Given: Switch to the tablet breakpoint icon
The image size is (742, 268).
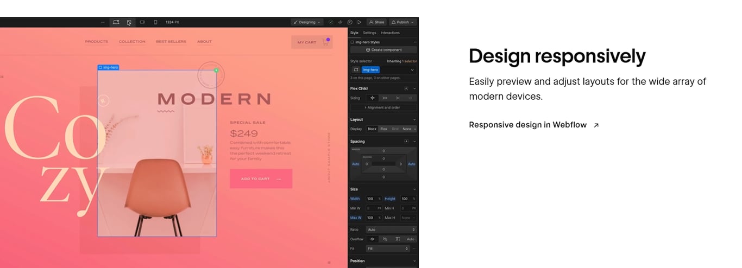Looking at the screenshot, I should coord(129,22).
